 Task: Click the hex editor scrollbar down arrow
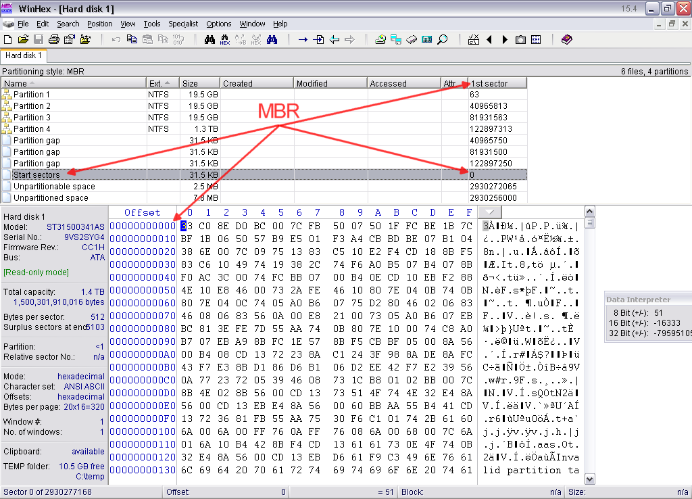589,479
